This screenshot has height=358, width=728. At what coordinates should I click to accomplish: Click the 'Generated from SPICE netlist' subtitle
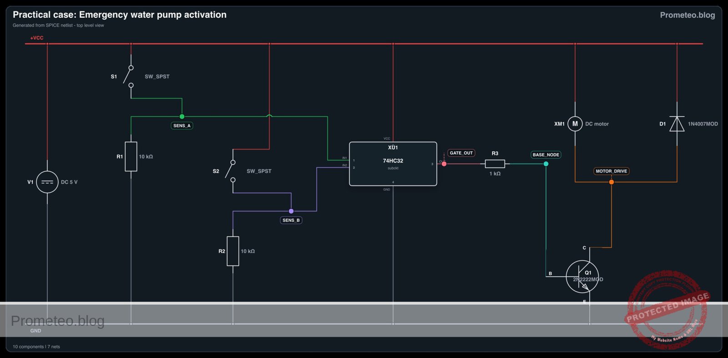tap(58, 25)
